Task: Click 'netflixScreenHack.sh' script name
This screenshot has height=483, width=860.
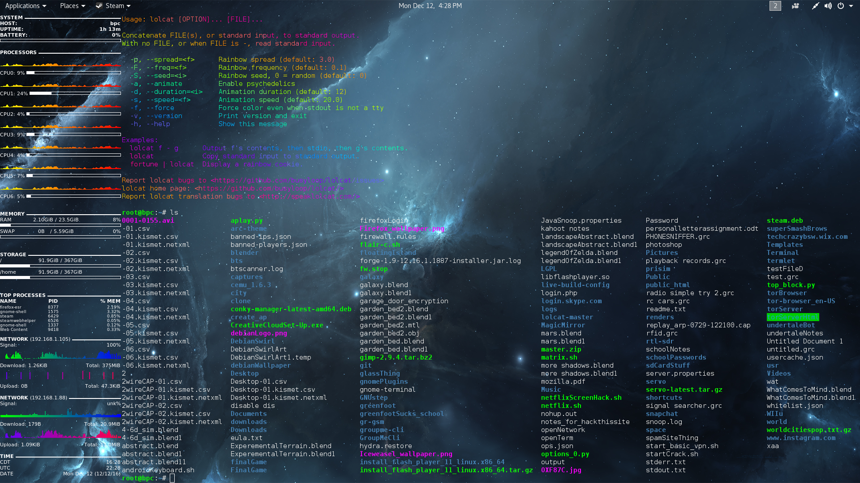Action: click(x=581, y=398)
